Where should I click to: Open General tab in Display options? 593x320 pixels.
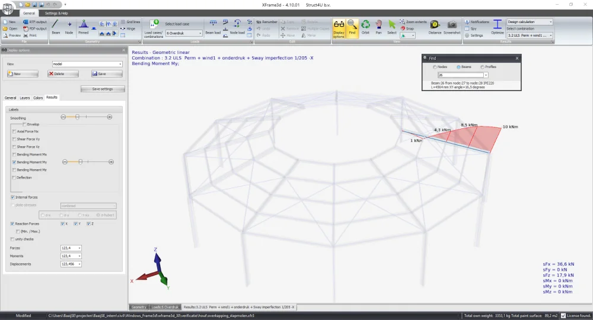point(10,98)
